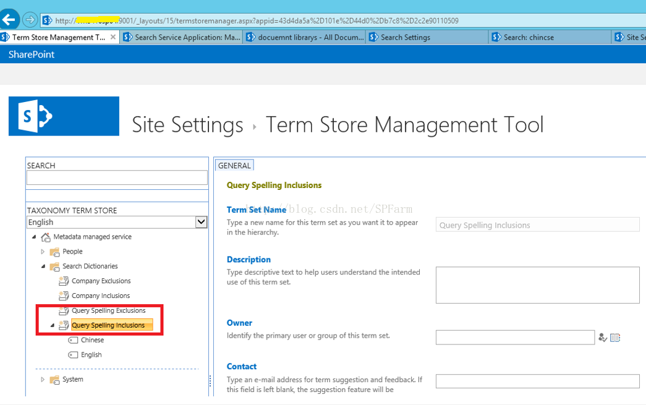The height and width of the screenshot is (405, 646).
Task: Select the Term Store Management browser tab
Action: tap(59, 37)
